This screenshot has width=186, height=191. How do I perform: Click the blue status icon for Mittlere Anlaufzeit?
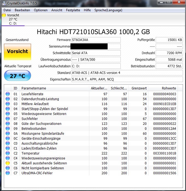coord(8,104)
